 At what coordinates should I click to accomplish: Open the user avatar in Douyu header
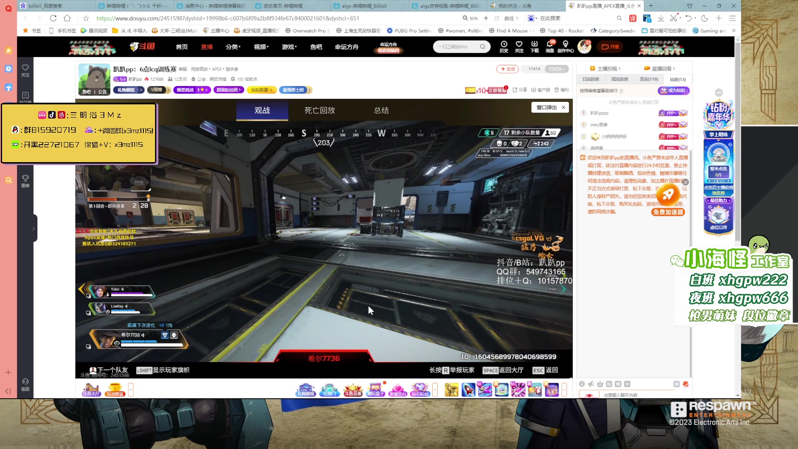tap(584, 47)
